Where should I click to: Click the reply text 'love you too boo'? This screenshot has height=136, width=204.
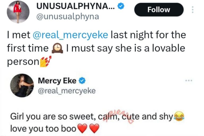click(43, 129)
